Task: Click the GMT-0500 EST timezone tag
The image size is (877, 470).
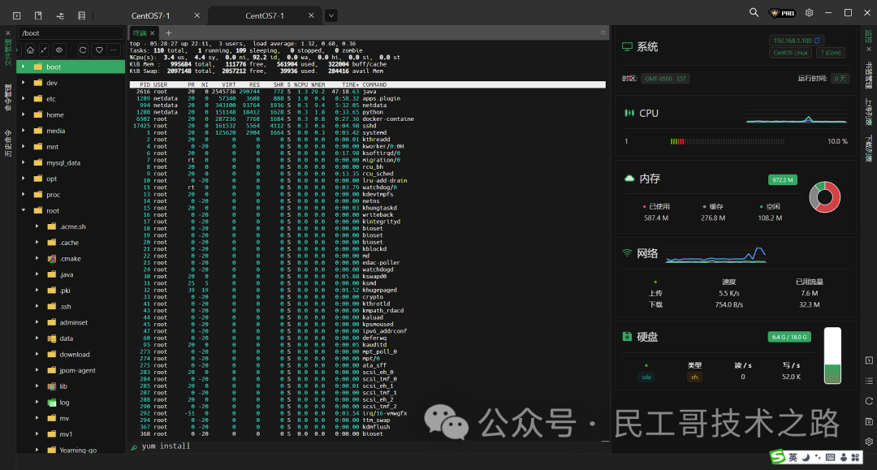Action: (x=666, y=79)
